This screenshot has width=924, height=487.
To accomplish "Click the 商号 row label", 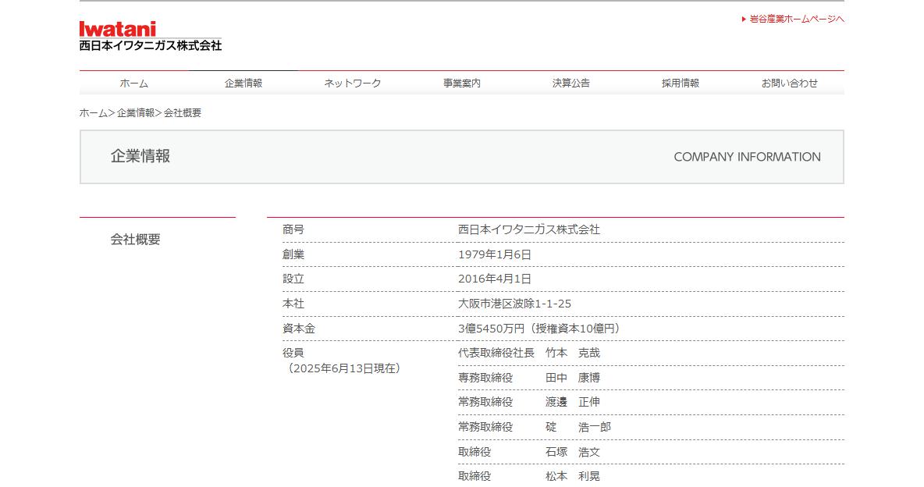I will tap(293, 229).
